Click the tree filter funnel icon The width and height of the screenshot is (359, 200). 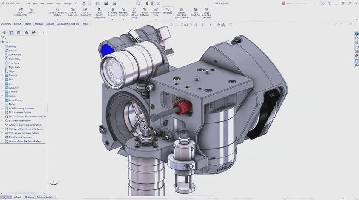coord(3,38)
